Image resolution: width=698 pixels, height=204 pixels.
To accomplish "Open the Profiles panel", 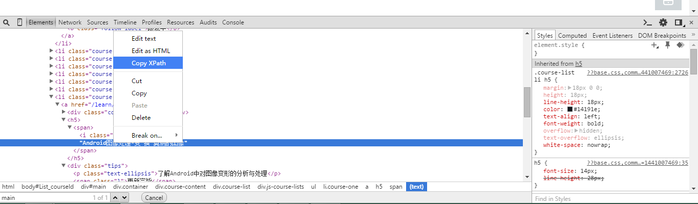I will [152, 22].
